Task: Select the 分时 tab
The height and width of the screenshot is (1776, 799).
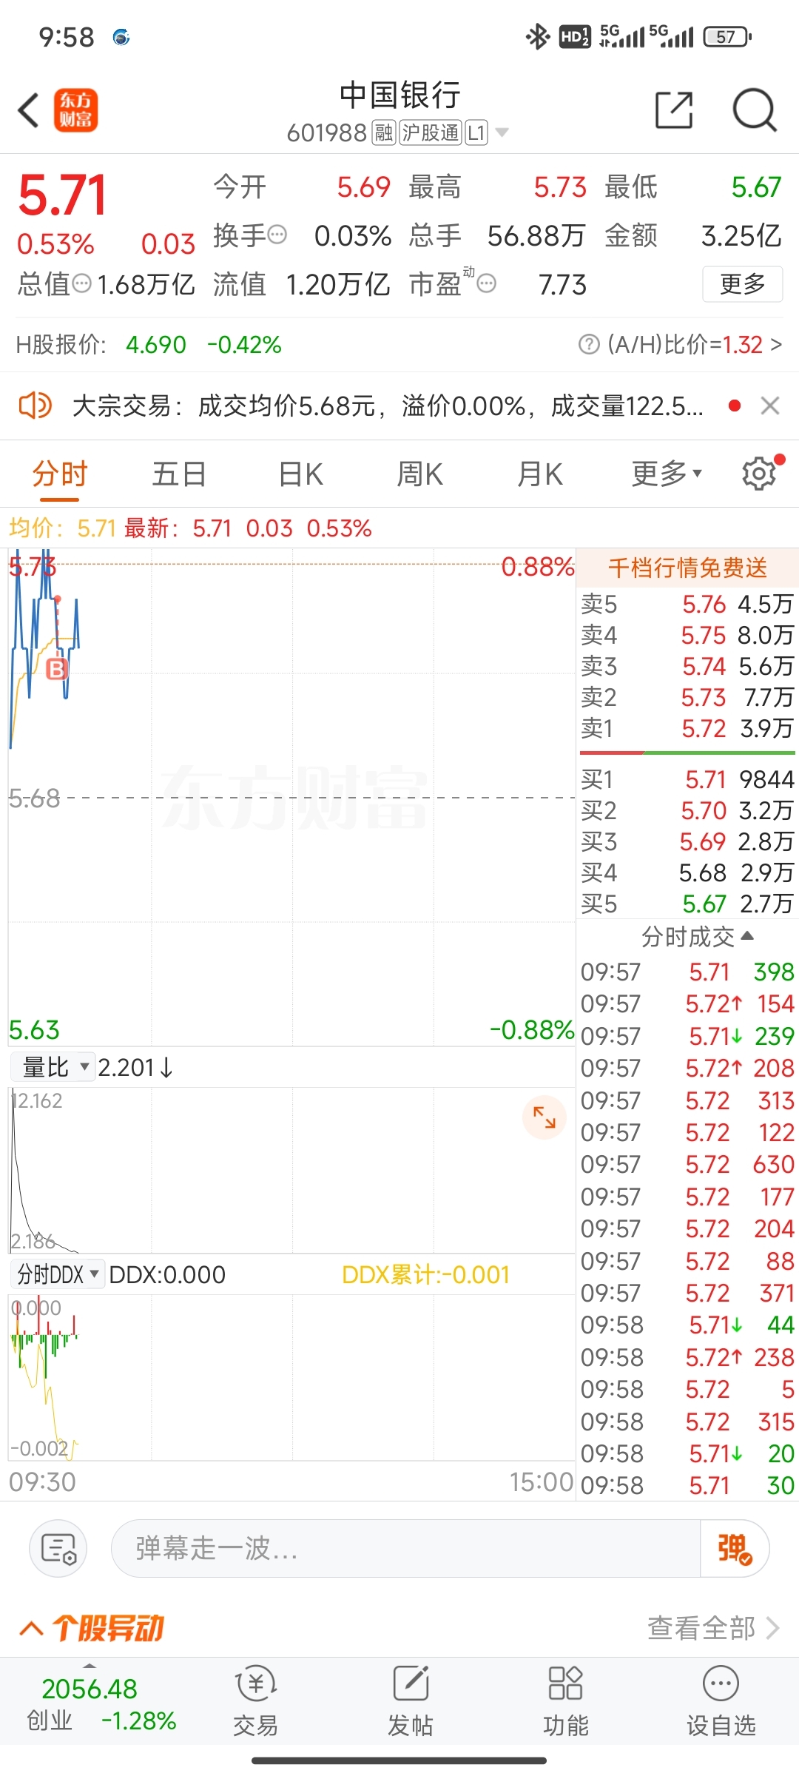Action: click(60, 474)
